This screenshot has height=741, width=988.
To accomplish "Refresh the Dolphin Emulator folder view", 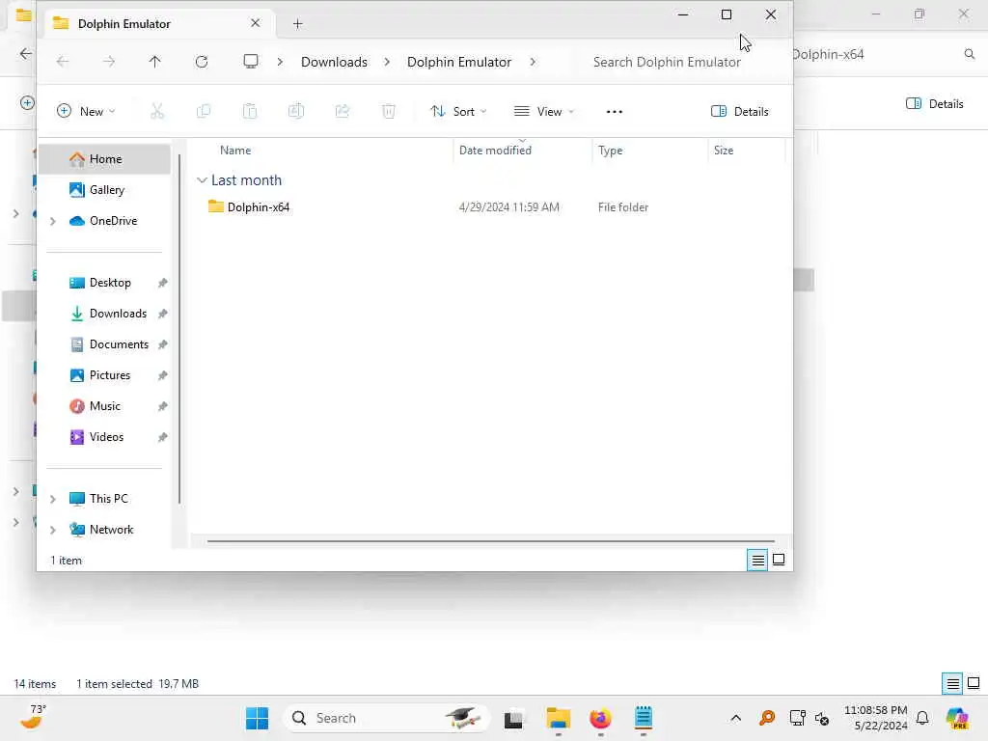I will tap(202, 62).
